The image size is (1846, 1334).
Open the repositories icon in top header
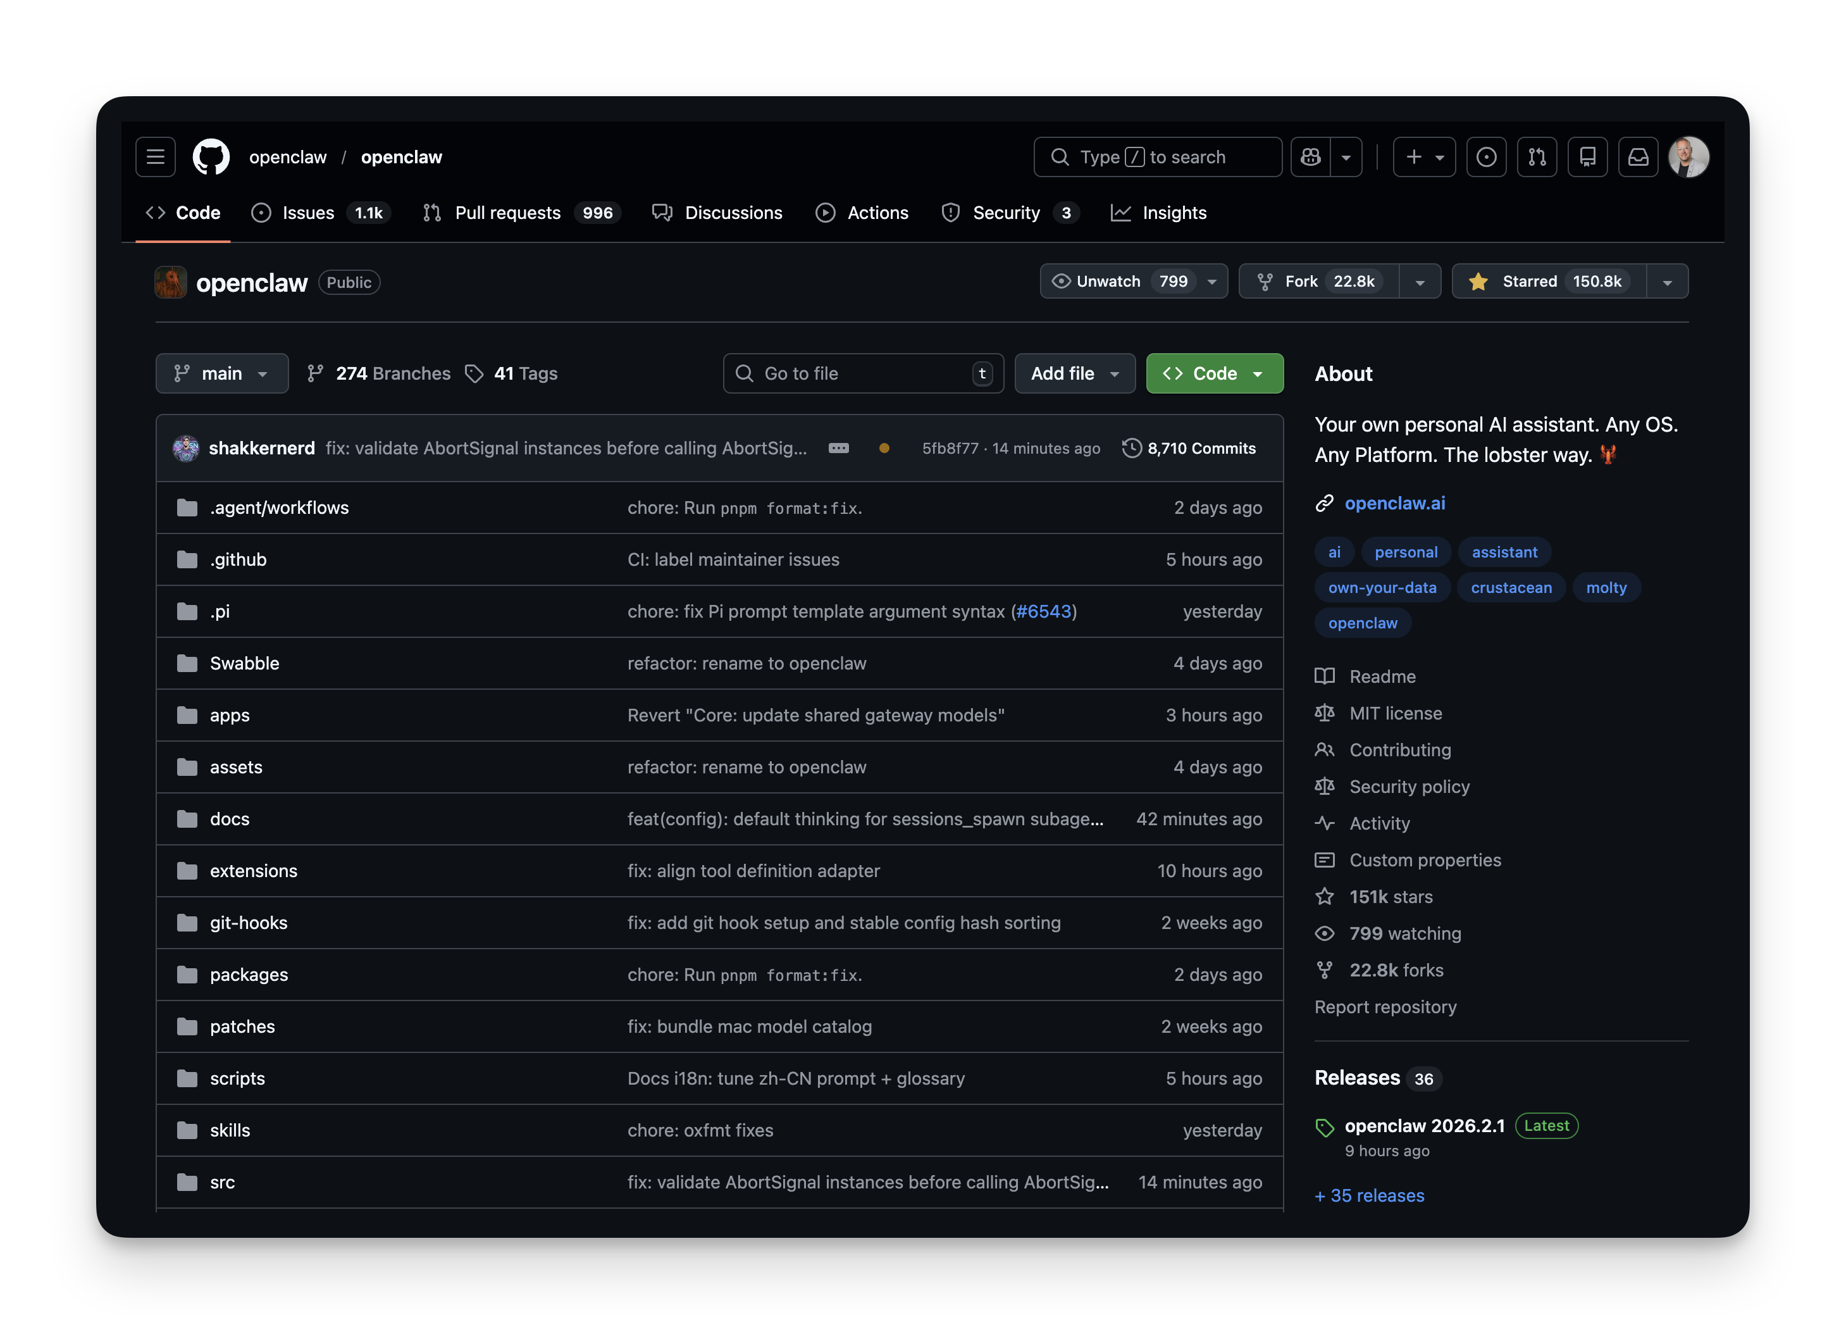[1587, 156]
